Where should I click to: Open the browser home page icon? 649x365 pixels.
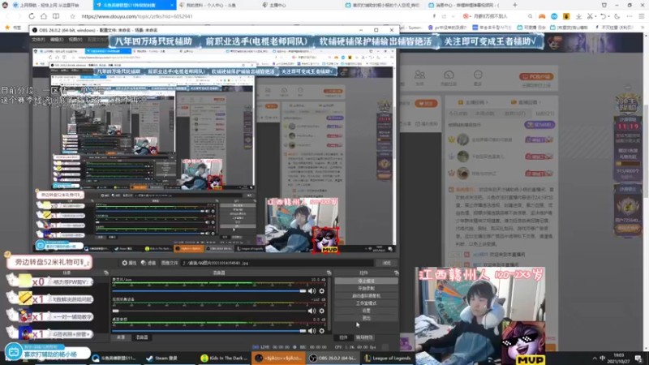point(44,16)
